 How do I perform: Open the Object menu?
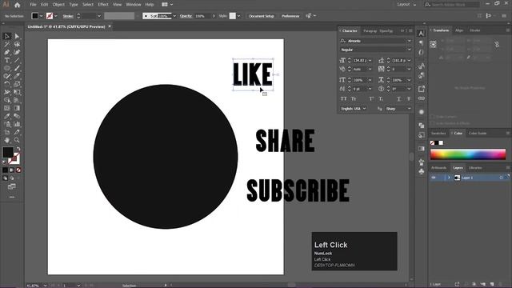click(58, 5)
